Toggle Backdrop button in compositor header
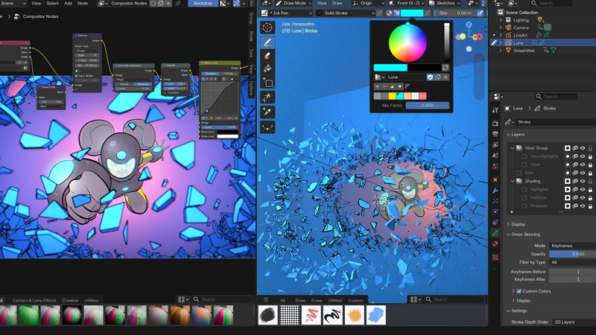This screenshot has height=335, width=596. [x=203, y=4]
